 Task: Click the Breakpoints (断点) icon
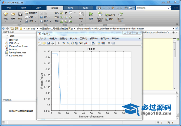click(x=81, y=14)
